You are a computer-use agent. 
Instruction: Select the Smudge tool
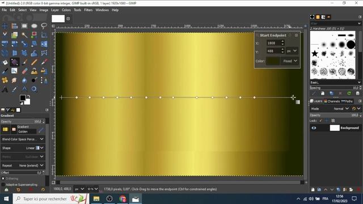[15, 80]
